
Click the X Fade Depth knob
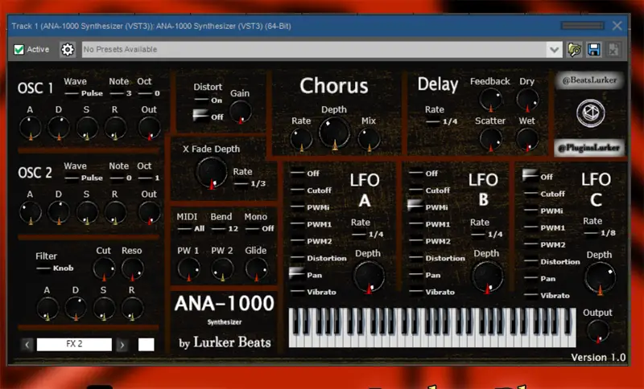pos(212,173)
